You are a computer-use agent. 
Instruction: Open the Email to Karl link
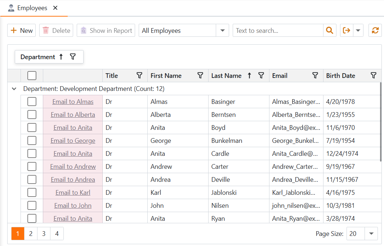[x=73, y=193]
